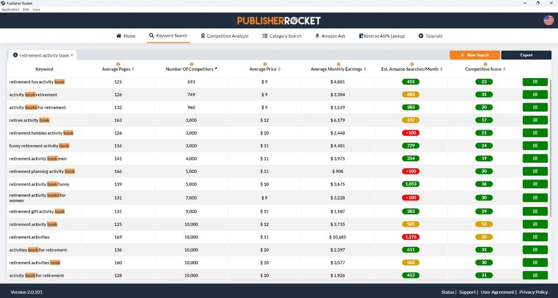Open competitors list for 'activity book retirement'
Image resolution: width=558 pixels, height=298 pixels.
coord(535,95)
